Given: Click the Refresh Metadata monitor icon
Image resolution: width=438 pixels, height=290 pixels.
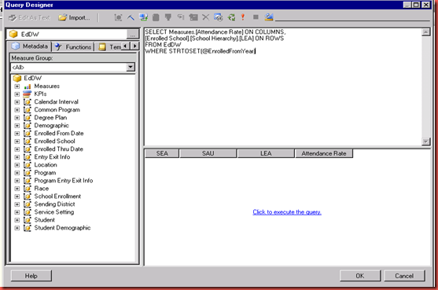Looking at the screenshot, I should [x=144, y=17].
